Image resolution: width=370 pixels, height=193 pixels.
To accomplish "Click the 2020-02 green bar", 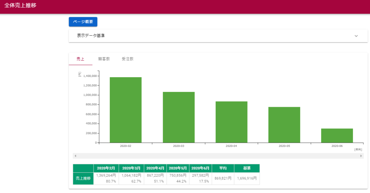I will [x=125, y=110].
